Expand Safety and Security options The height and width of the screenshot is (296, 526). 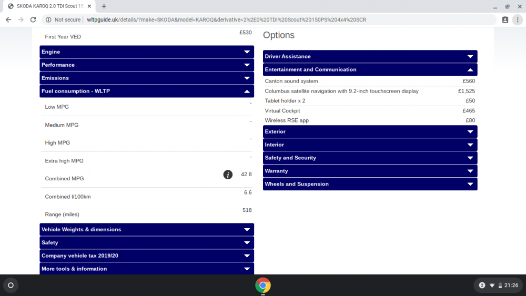pyautogui.click(x=370, y=158)
